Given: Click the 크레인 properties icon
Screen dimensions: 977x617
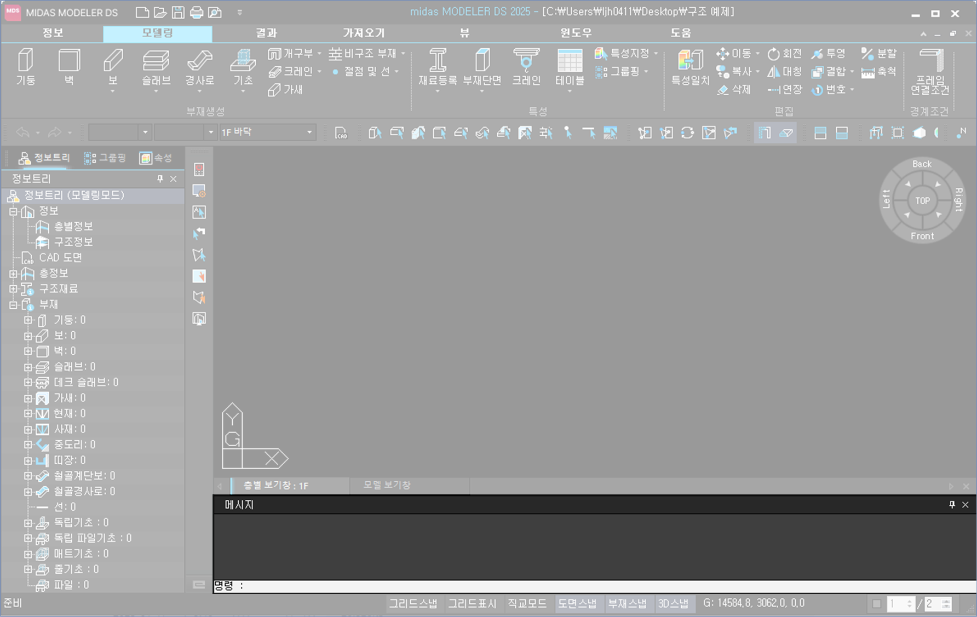Looking at the screenshot, I should tap(526, 68).
